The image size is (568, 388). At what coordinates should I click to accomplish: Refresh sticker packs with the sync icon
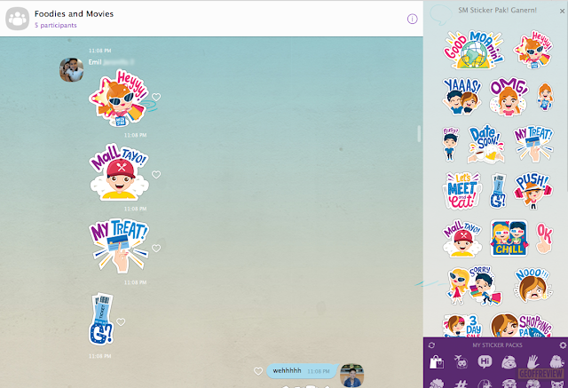pos(431,345)
